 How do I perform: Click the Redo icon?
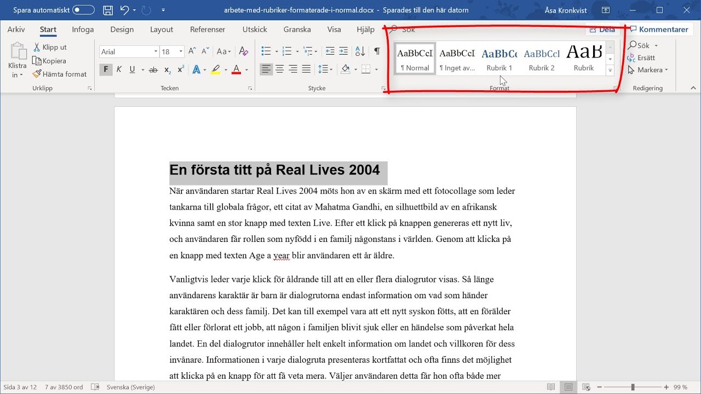(146, 10)
